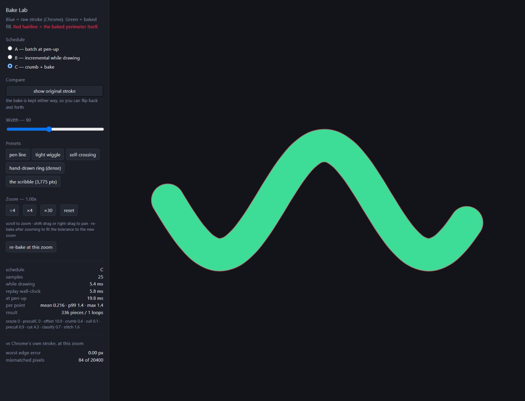Click the show original stroke button

pos(54,91)
